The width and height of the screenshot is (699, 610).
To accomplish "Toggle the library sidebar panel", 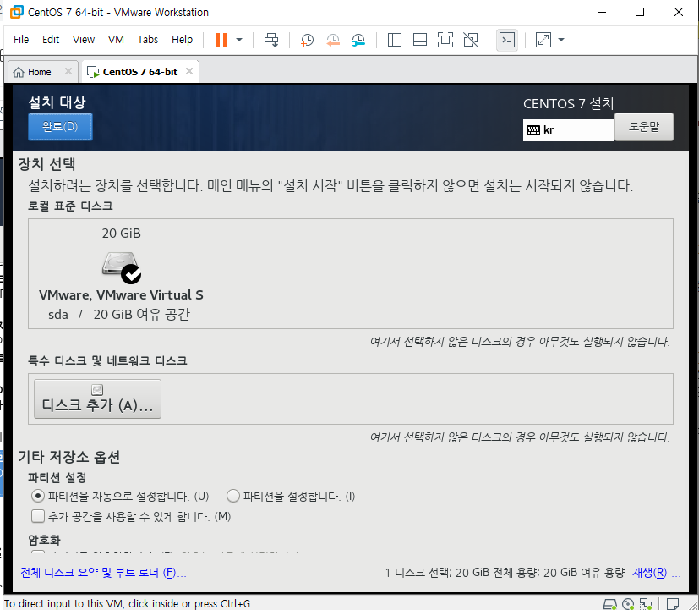I will [x=395, y=40].
